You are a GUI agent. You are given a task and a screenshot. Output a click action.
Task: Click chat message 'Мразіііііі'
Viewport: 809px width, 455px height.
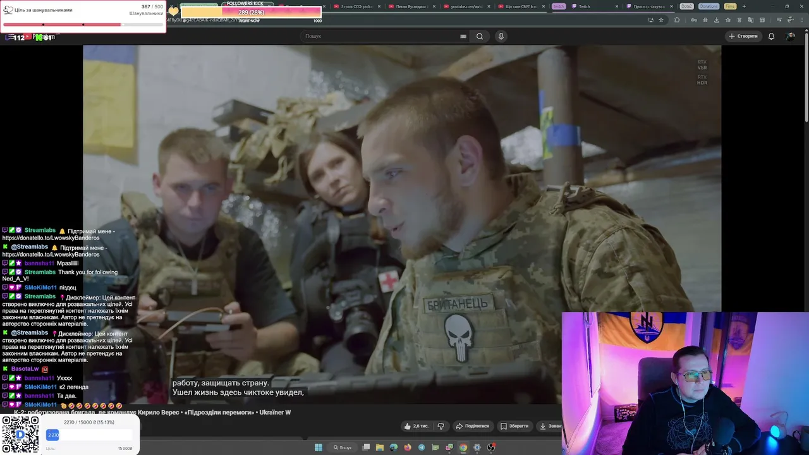click(68, 264)
